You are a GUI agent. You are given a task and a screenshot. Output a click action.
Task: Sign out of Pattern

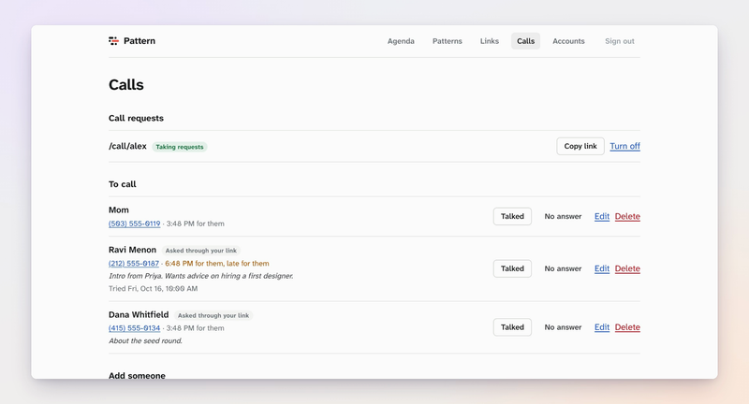620,41
